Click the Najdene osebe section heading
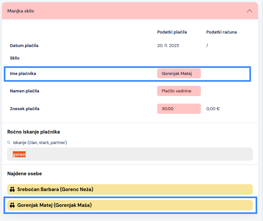This screenshot has width=263, height=221. point(25,173)
